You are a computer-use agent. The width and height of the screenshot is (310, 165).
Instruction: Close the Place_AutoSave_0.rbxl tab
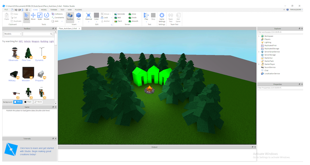tap(80, 29)
